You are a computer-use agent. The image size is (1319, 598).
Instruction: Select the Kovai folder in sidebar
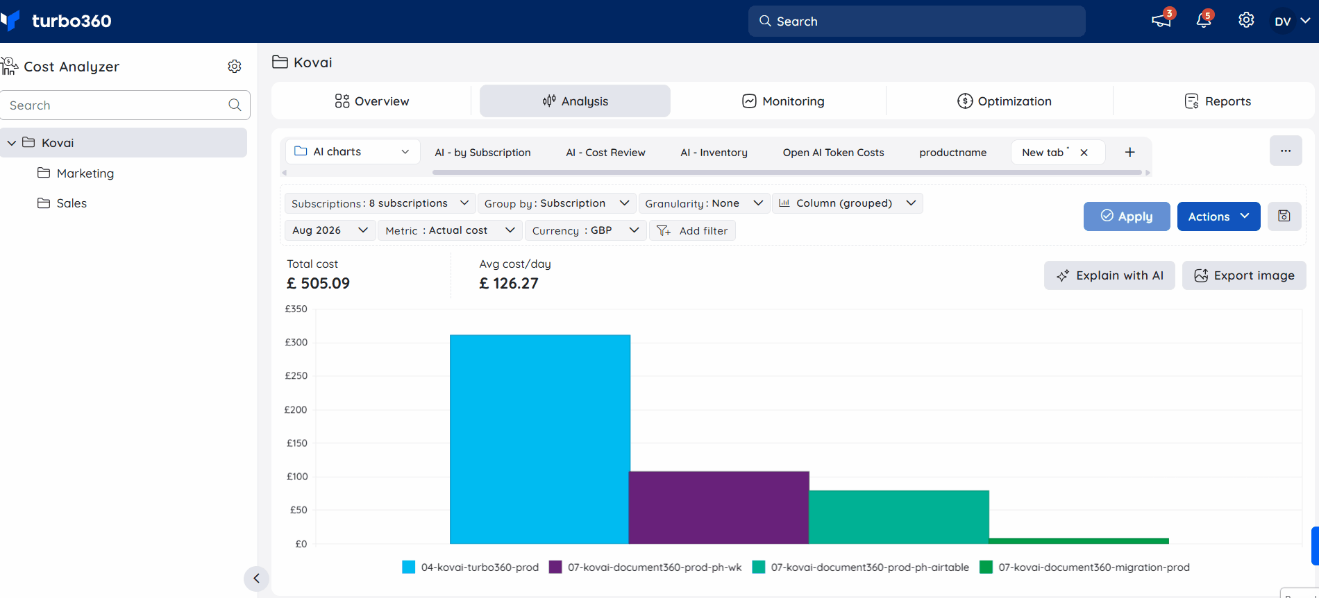pos(124,142)
